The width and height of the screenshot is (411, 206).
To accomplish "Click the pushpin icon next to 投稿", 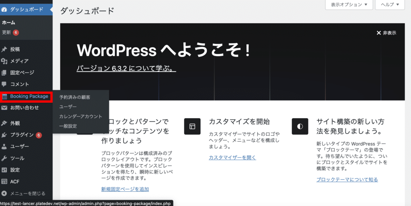I will 4,49.
